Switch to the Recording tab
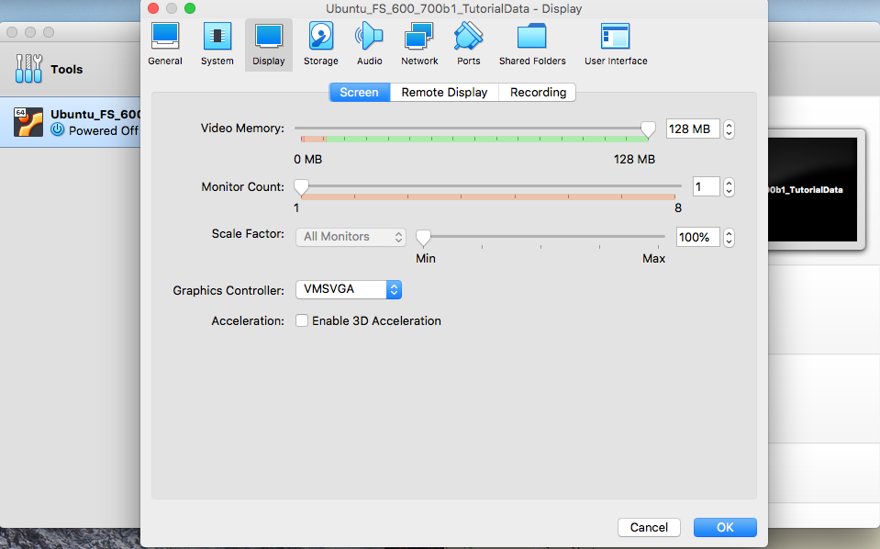The width and height of the screenshot is (880, 549). click(x=538, y=92)
